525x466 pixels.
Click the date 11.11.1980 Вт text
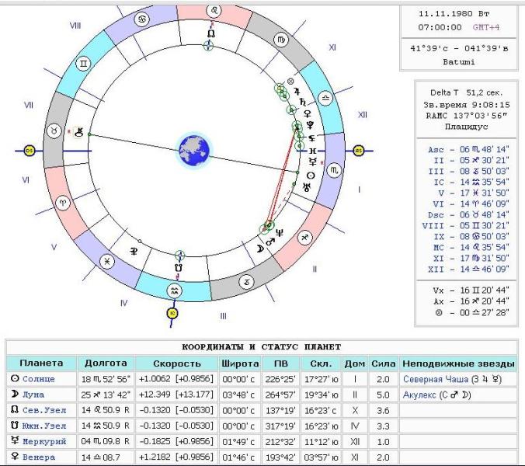point(454,14)
